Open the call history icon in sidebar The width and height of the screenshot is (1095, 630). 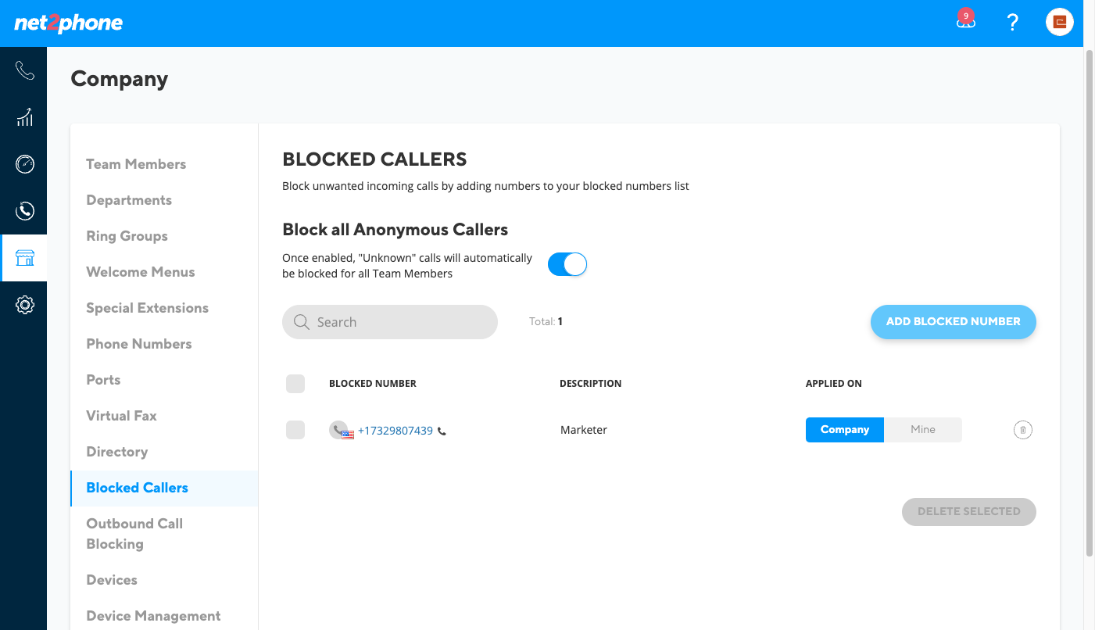click(24, 210)
